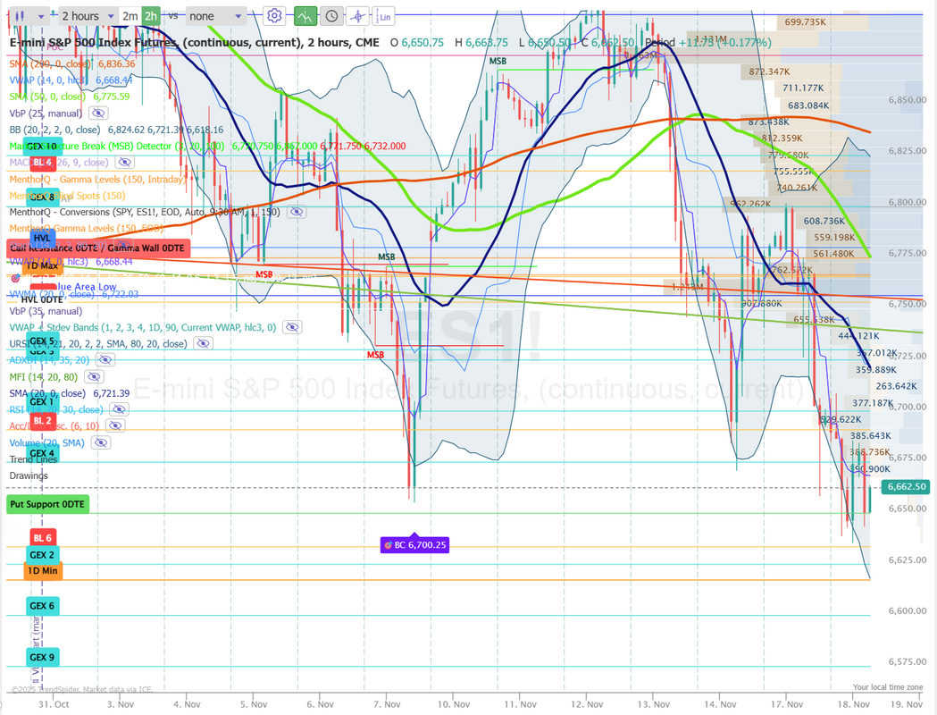Click the clock icon in toolbar
This screenshot has height=715, width=937.
(331, 16)
